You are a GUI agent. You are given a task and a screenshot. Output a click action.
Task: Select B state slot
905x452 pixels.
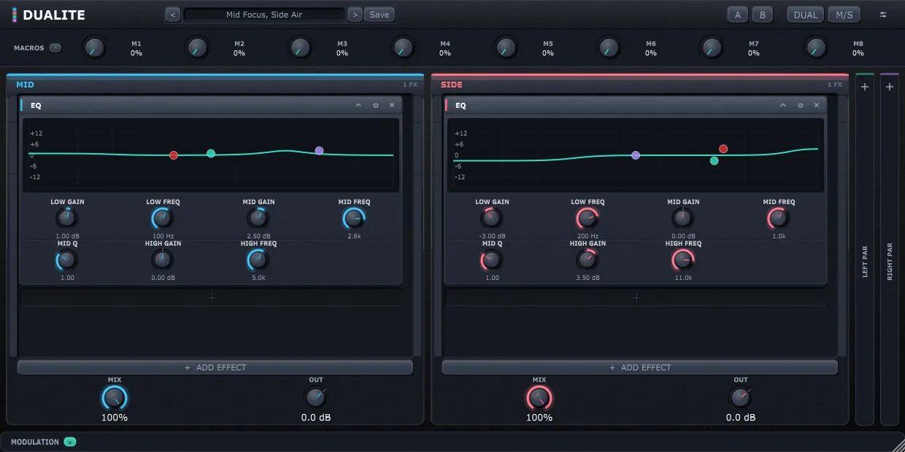pyautogui.click(x=762, y=15)
